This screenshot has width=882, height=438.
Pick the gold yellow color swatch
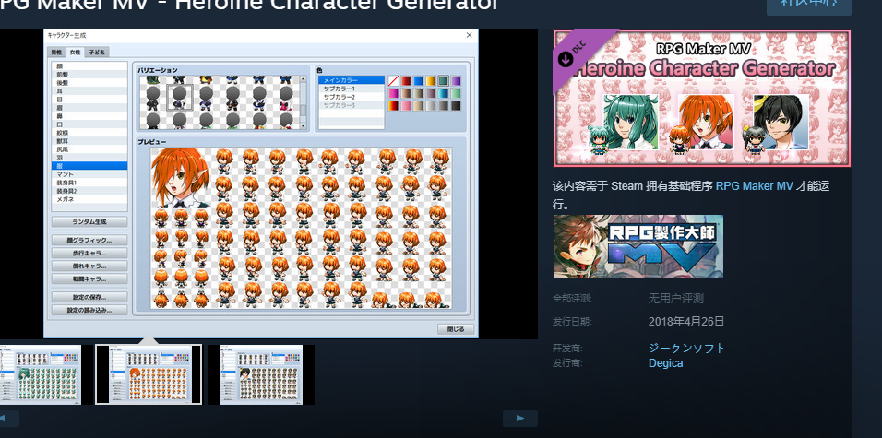(x=431, y=81)
